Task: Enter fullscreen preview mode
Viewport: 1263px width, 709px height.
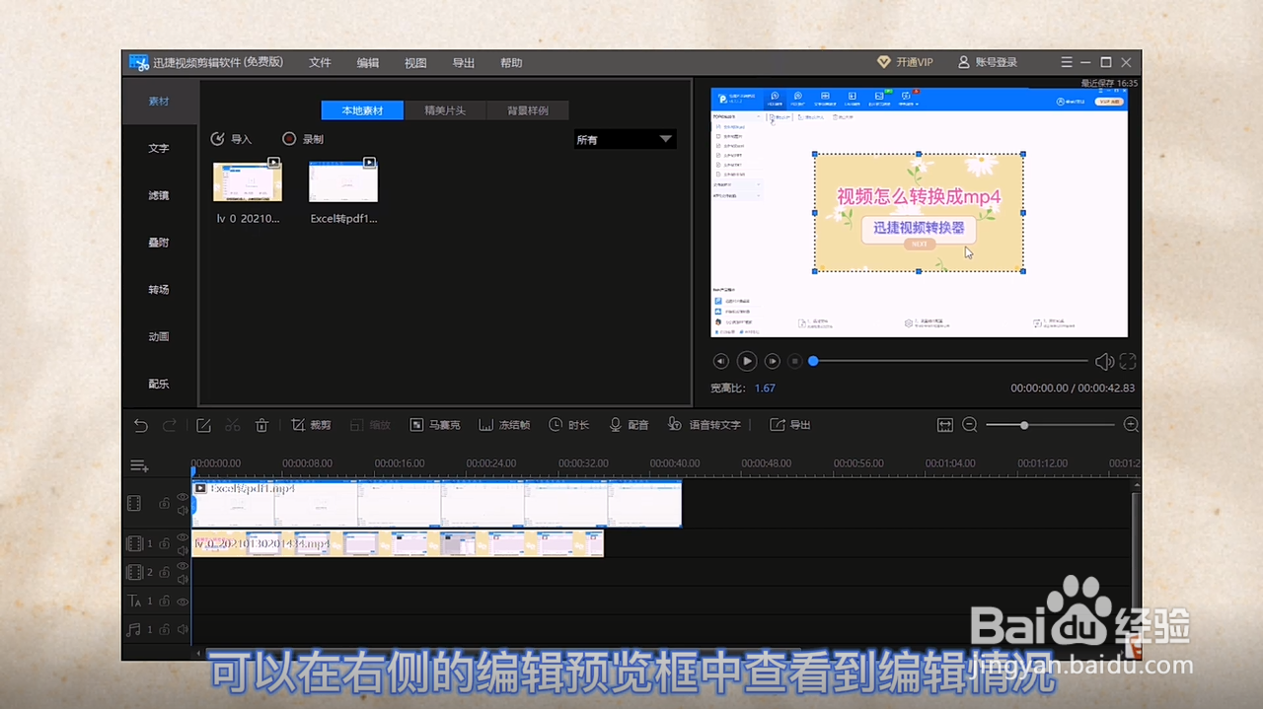Action: coord(1128,362)
